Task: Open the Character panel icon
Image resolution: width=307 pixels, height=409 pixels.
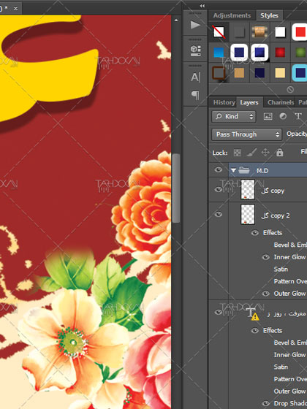Action: 195,77
